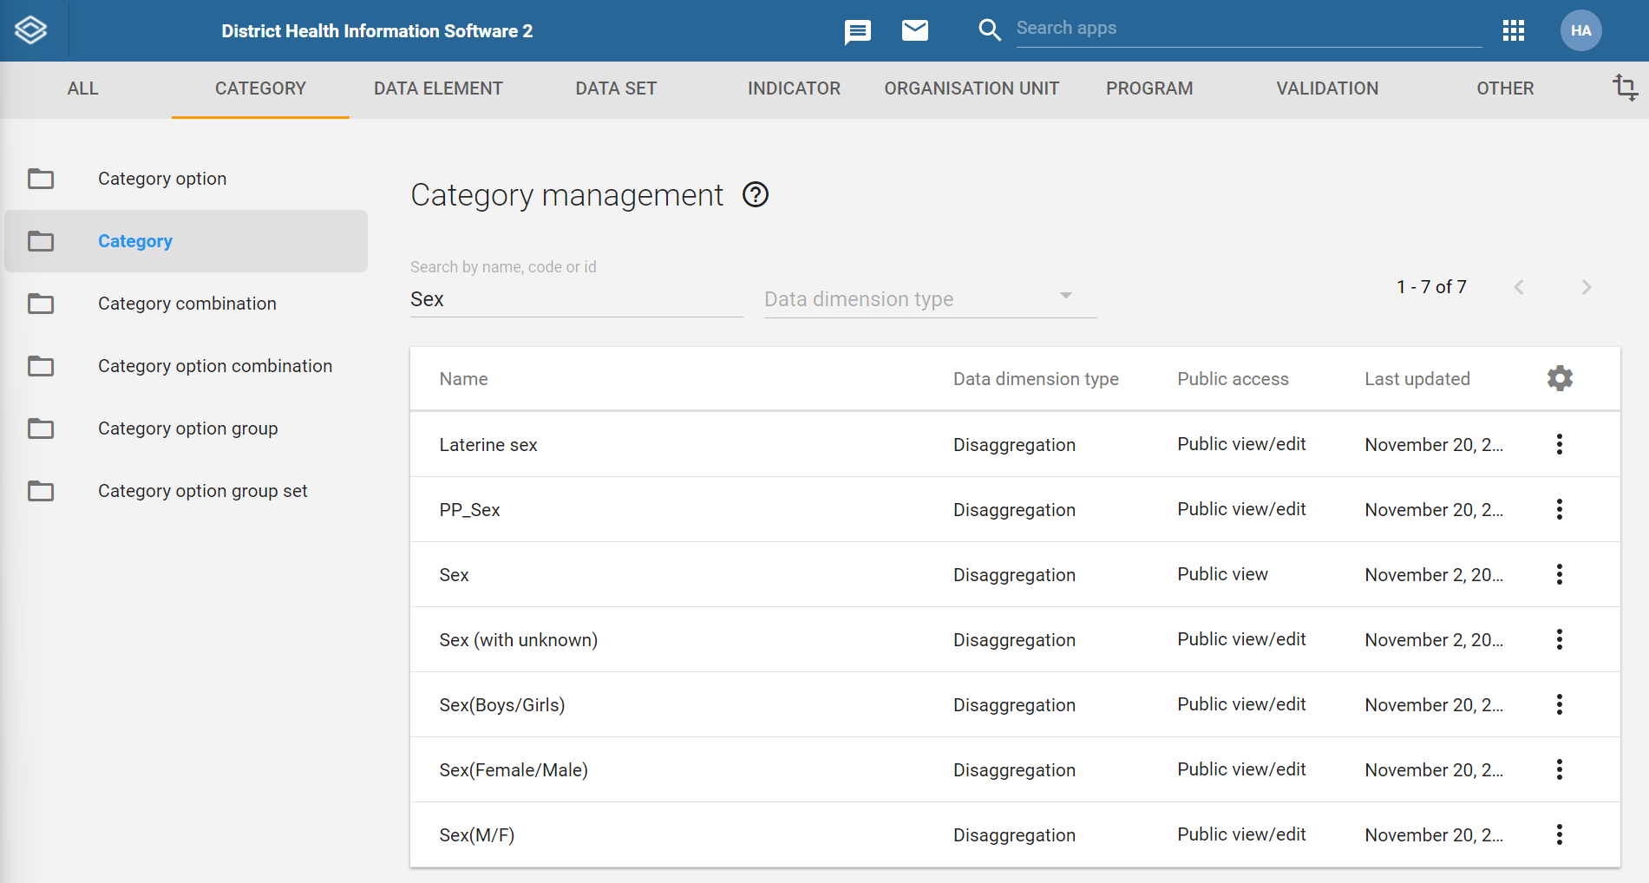This screenshot has height=883, width=1649.
Task: Open actions menu for Laterine sex
Action: pos(1559,444)
